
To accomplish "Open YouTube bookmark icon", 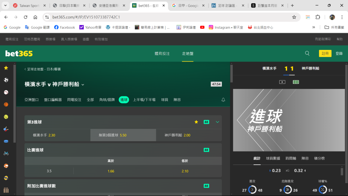I will [x=202, y=27].
